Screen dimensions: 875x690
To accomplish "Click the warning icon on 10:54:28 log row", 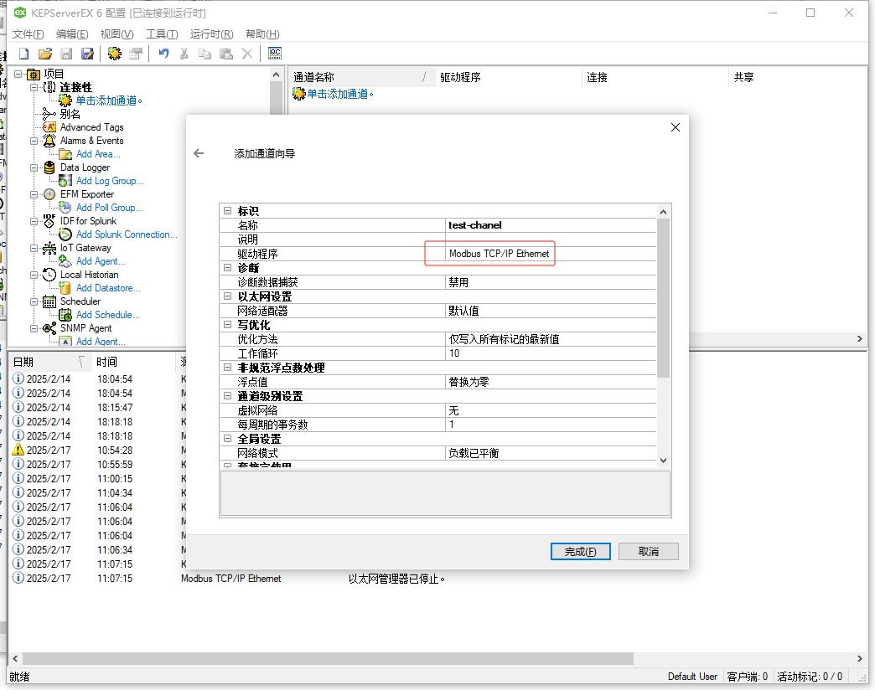I will 18,450.
